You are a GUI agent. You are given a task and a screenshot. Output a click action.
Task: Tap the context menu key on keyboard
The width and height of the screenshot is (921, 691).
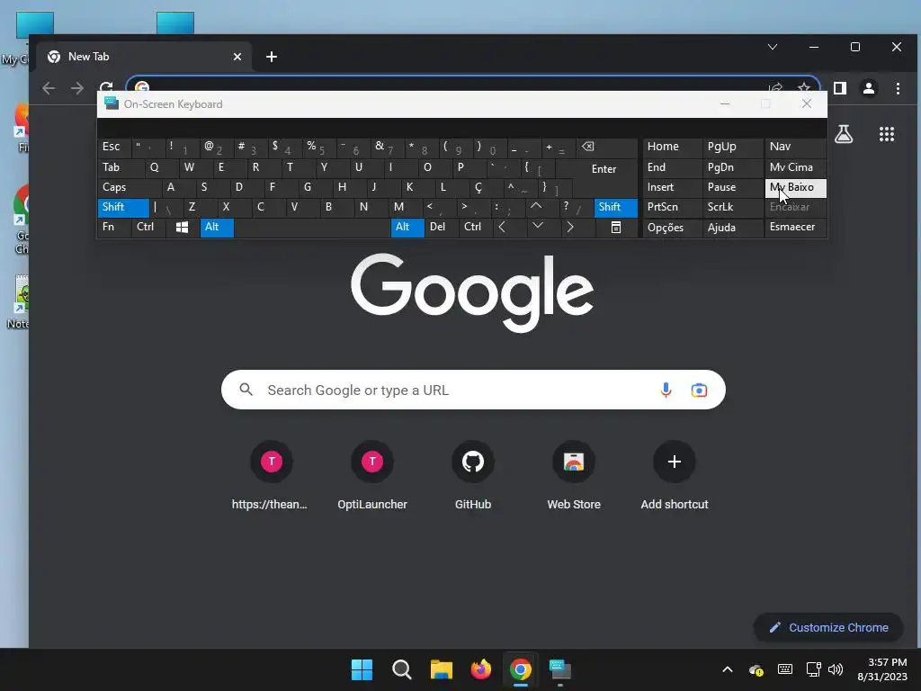[616, 228]
